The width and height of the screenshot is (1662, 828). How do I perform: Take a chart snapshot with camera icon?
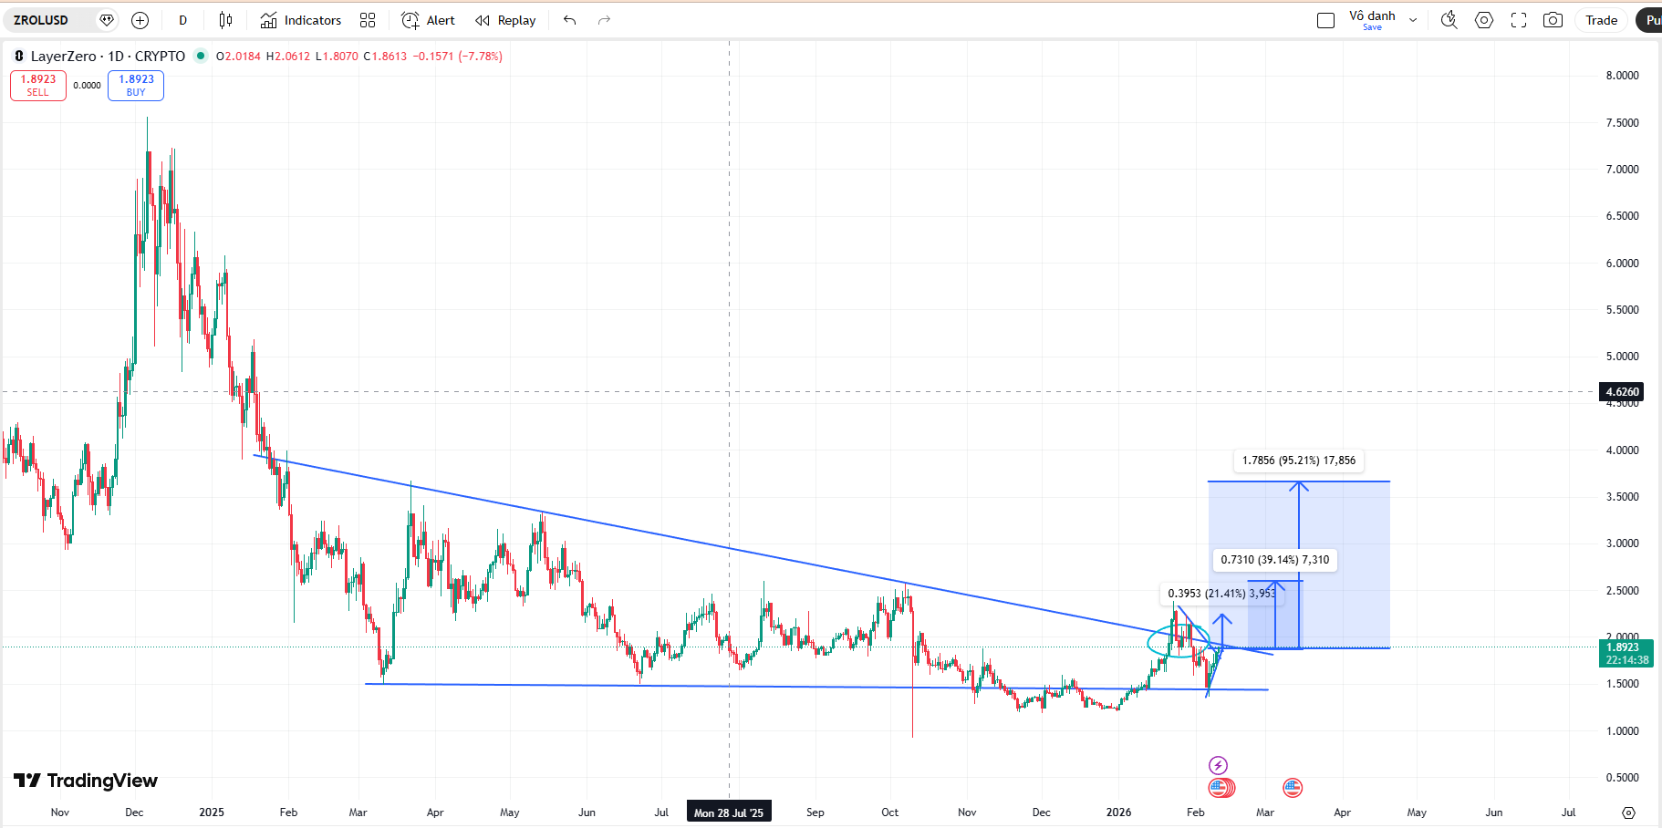click(x=1553, y=20)
